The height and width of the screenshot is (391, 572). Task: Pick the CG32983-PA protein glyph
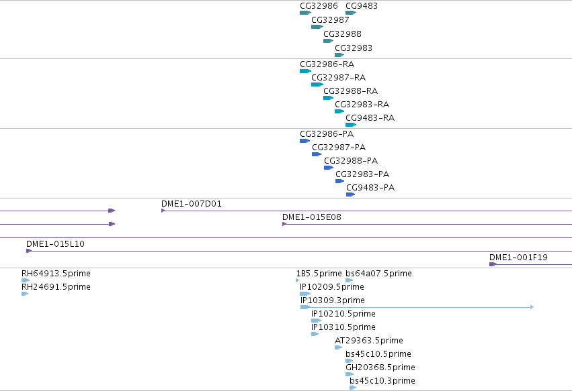pyautogui.click(x=340, y=182)
